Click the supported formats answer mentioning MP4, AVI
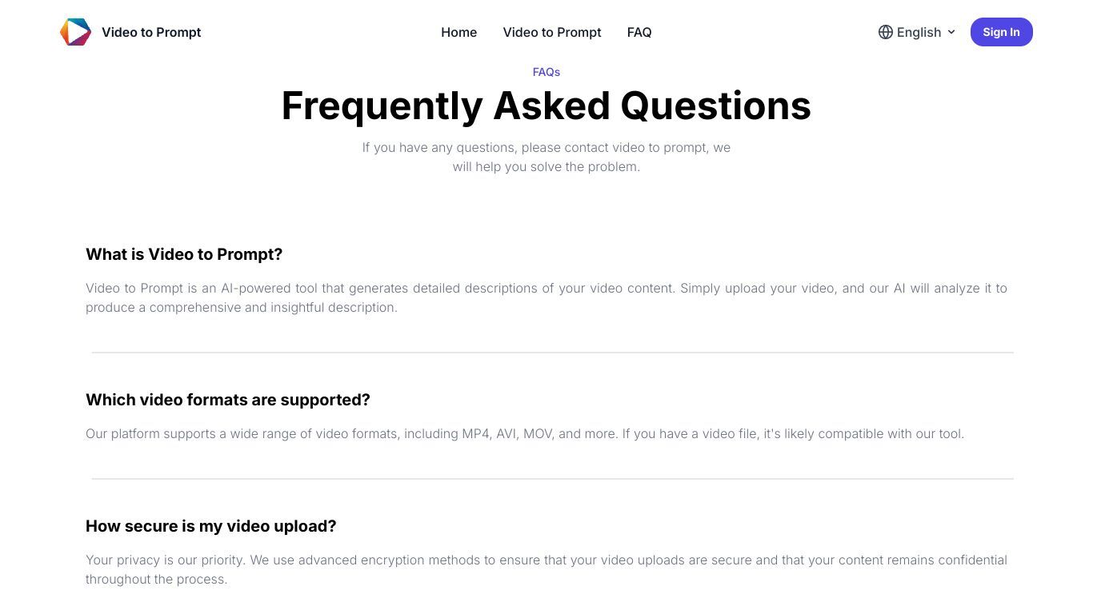Screen dimensions: 1093x614 coord(525,433)
